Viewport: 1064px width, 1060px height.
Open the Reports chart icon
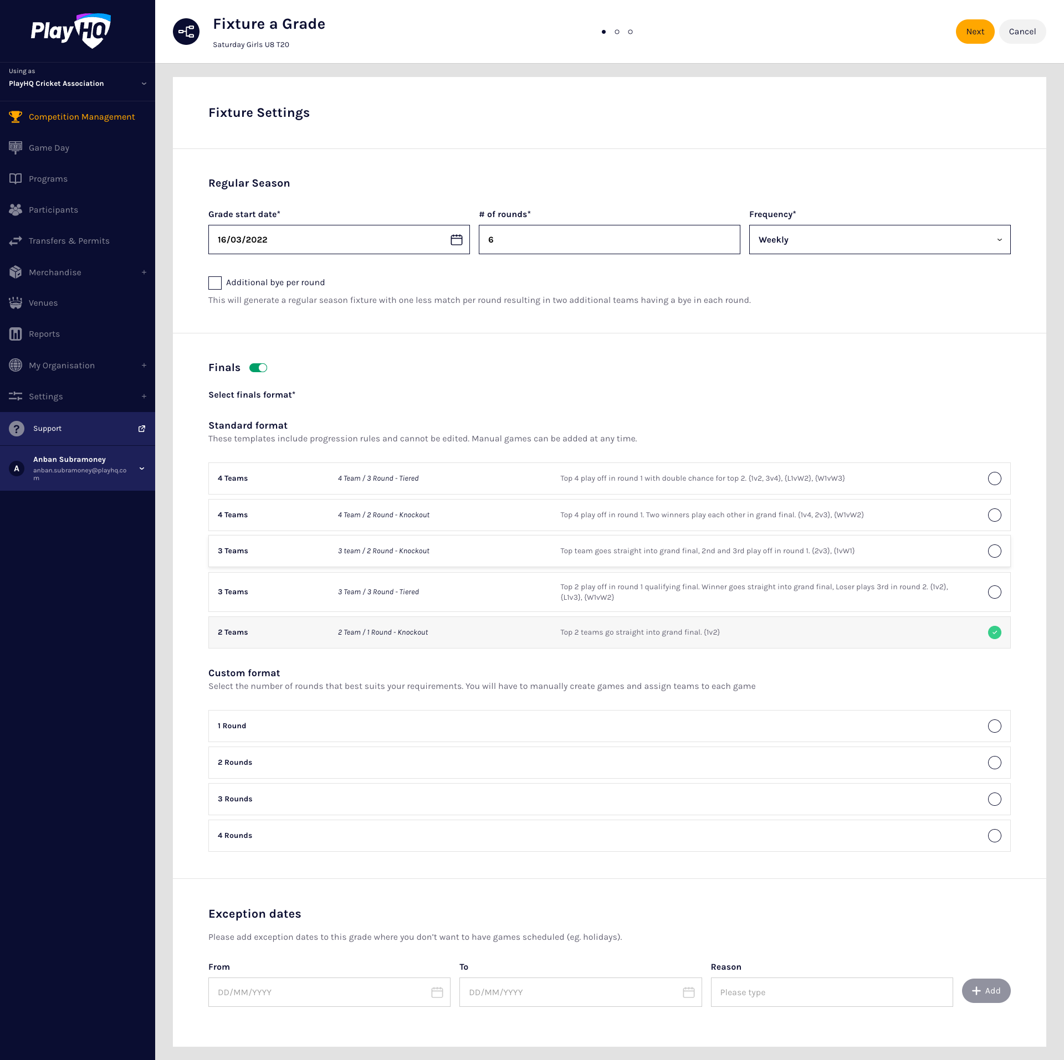(16, 334)
